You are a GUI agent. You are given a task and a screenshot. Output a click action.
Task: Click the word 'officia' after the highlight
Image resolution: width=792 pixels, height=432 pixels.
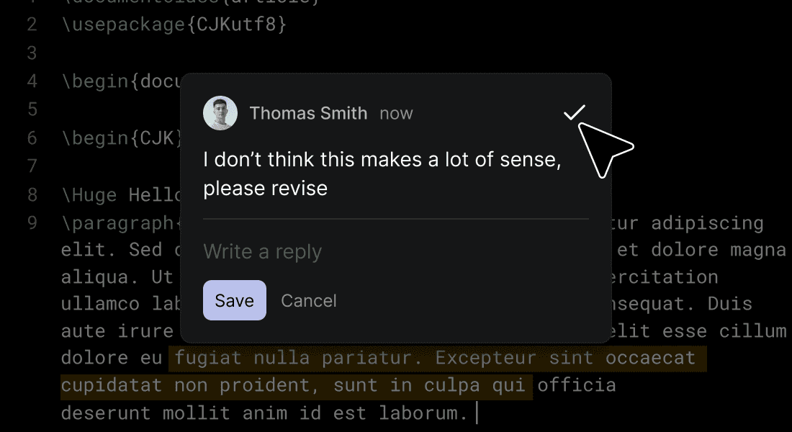(x=577, y=385)
